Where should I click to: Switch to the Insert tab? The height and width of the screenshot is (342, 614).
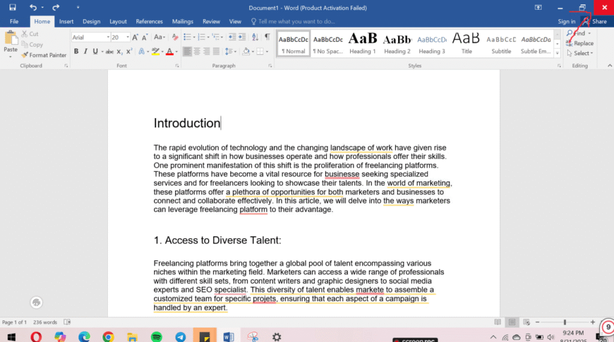click(x=66, y=22)
